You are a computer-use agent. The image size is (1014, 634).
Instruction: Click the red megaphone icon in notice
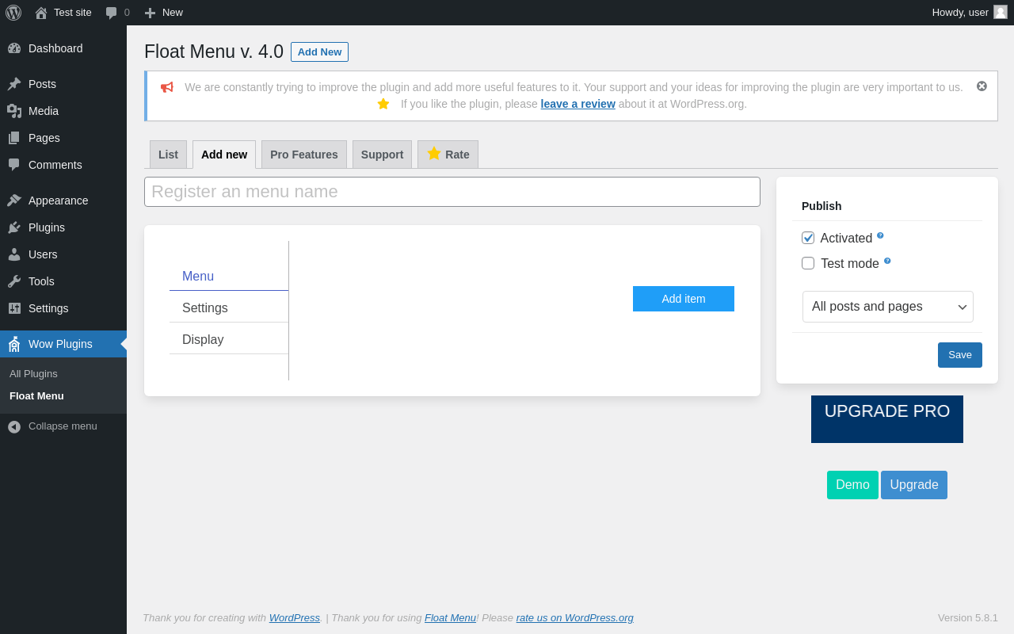click(166, 87)
